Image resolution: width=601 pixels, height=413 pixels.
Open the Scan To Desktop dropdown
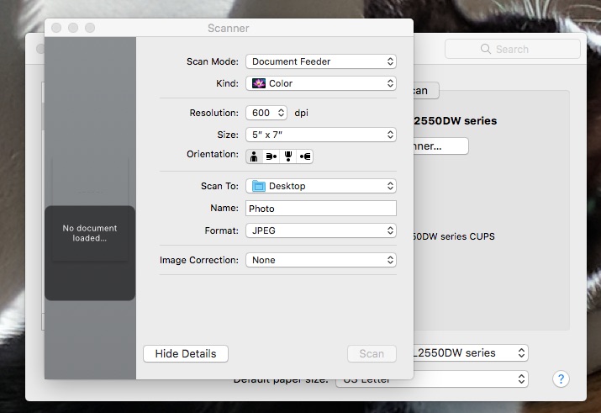(321, 186)
